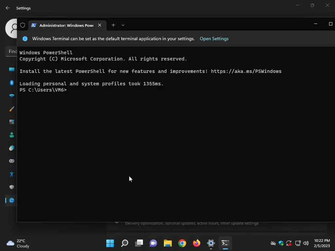Open weather widget showing 22°C Cloudy
The image size is (335, 251).
(18, 243)
